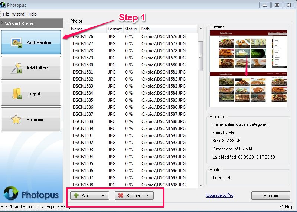Click the scroll down arrow of photo list
This screenshot has width=297, height=212.
click(x=201, y=186)
